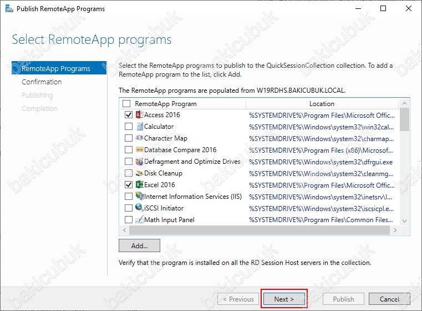Select the Access 2016 row name

(x=162, y=115)
